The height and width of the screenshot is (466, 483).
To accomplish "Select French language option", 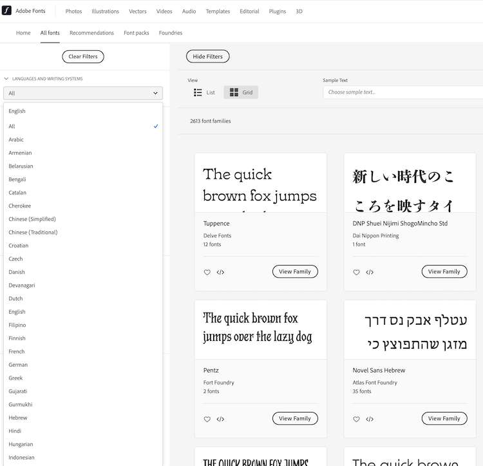I will [83, 352].
